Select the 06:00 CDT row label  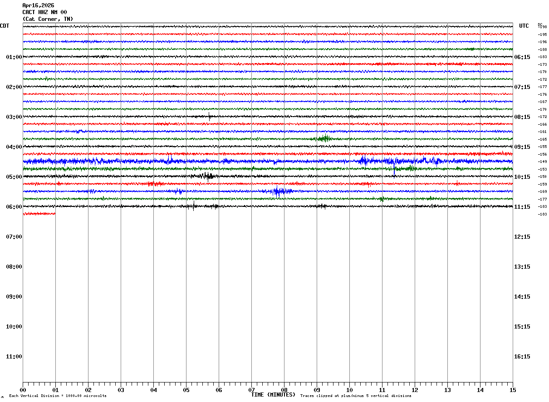[x=14, y=206]
